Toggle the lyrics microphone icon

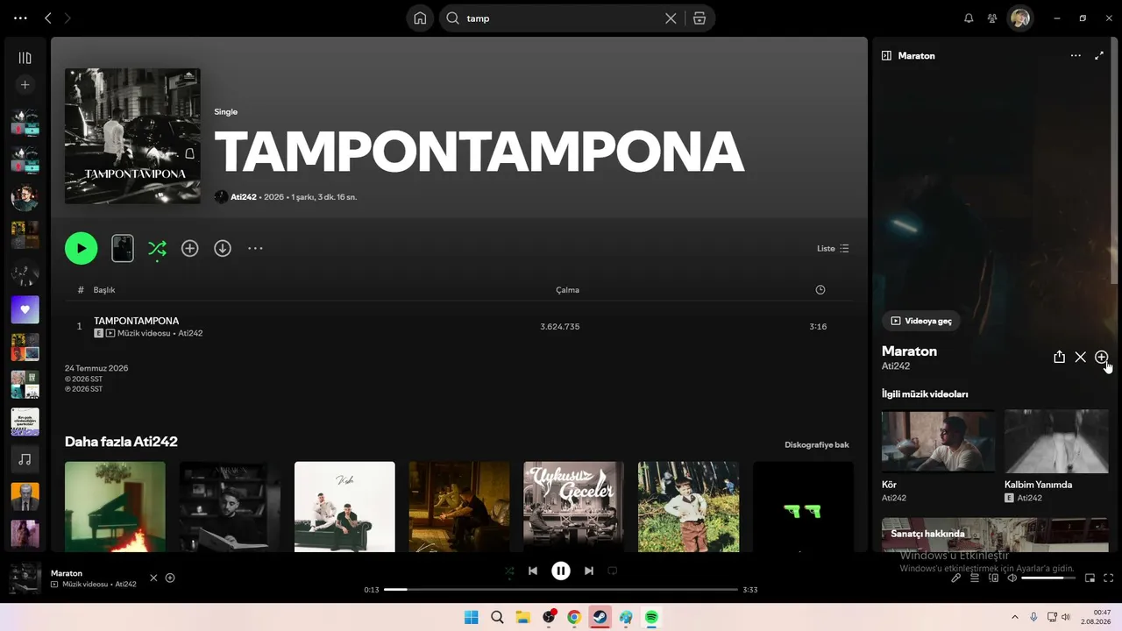[956, 578]
